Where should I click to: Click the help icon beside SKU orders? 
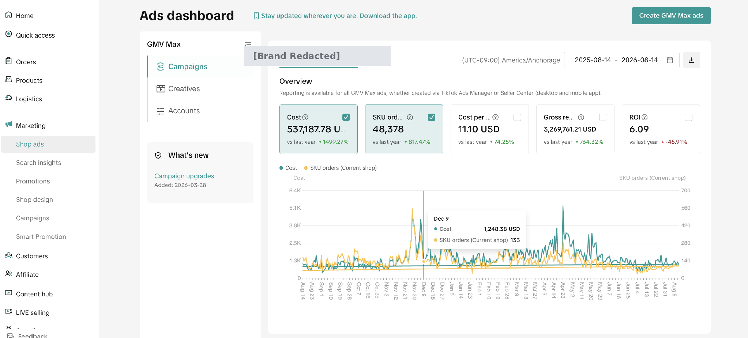(410, 117)
